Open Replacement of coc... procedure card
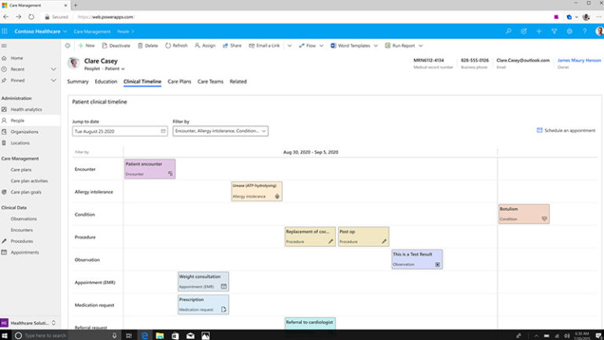Image resolution: width=604 pixels, height=340 pixels. (x=310, y=236)
